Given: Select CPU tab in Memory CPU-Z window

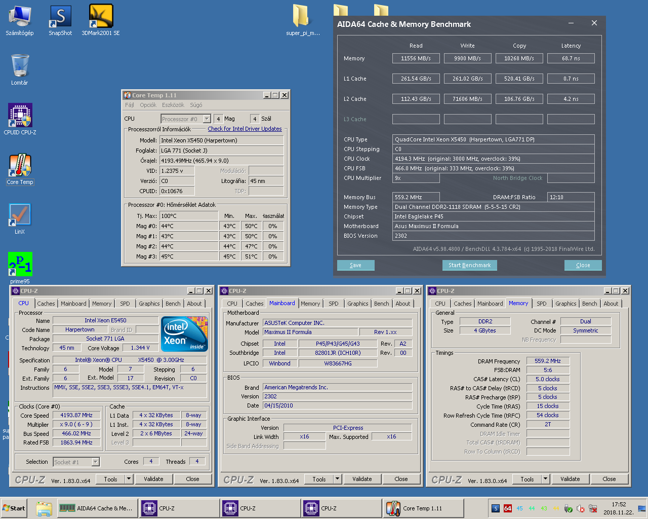Looking at the screenshot, I should coord(440,304).
